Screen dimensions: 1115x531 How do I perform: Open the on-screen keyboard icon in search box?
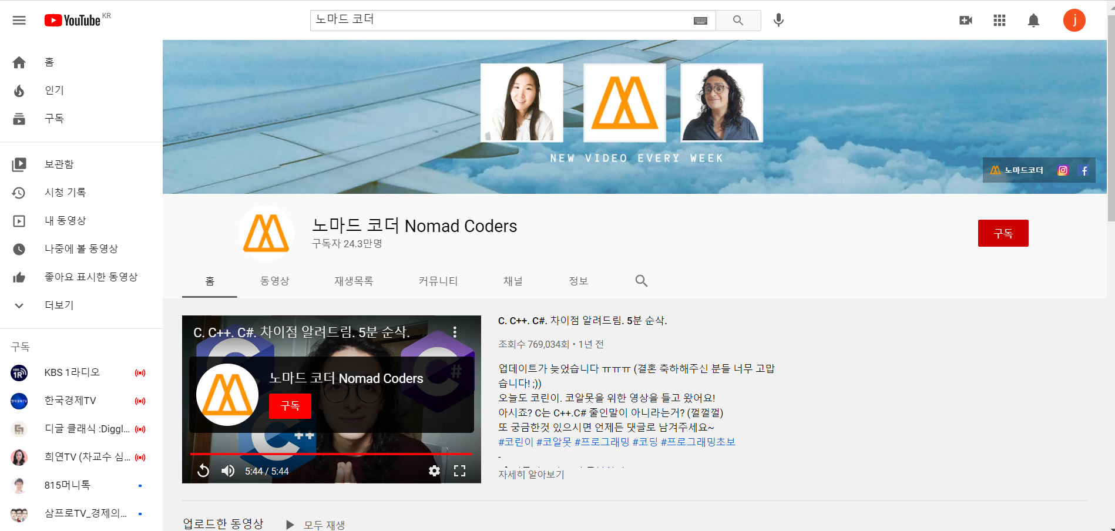(700, 21)
